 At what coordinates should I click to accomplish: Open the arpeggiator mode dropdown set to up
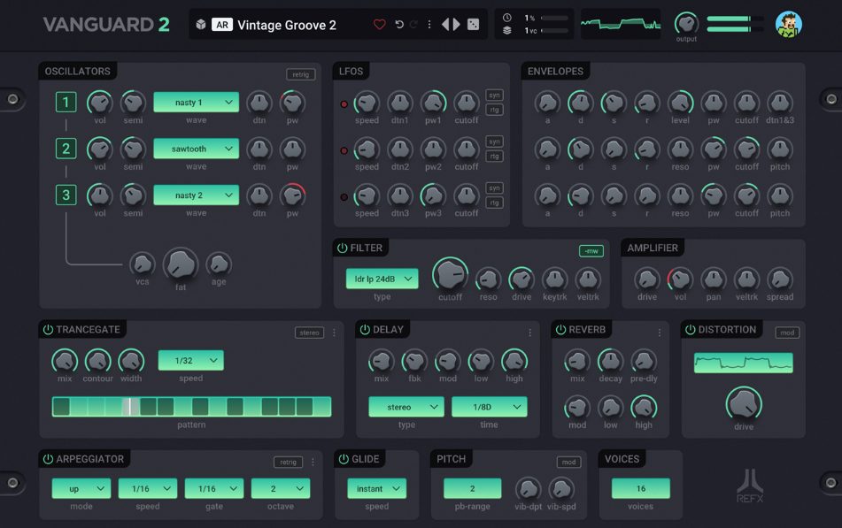(81, 488)
